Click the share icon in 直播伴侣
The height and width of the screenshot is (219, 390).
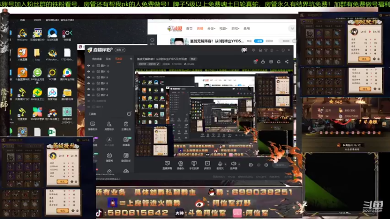coord(287,62)
